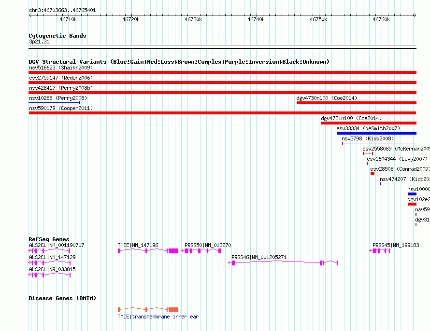Image resolution: width=430 pixels, height=331 pixels.
Task: Click the nsv3798 (Kidd2008) label
Action: tap(368, 138)
